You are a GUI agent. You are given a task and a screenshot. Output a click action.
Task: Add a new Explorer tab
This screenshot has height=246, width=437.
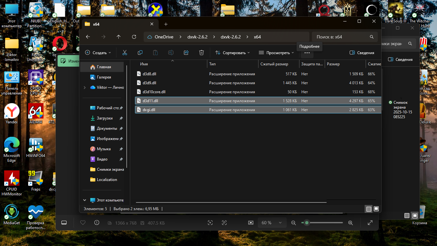pyautogui.click(x=166, y=24)
